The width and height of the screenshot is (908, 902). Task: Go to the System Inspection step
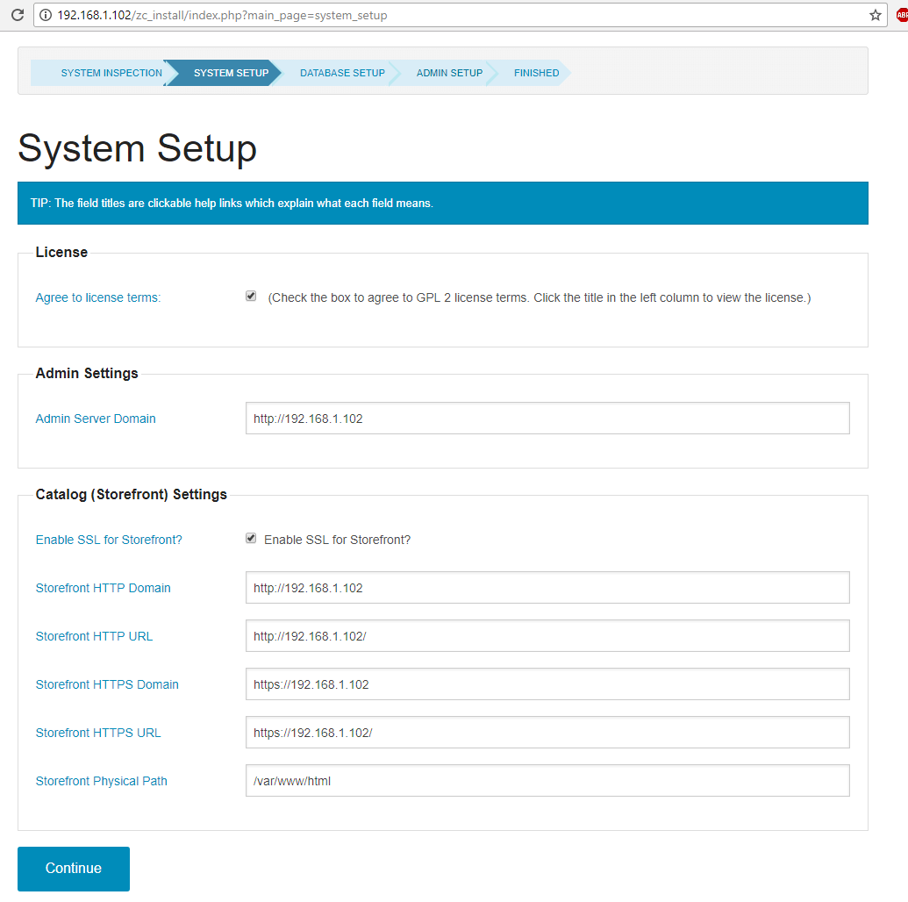point(111,73)
